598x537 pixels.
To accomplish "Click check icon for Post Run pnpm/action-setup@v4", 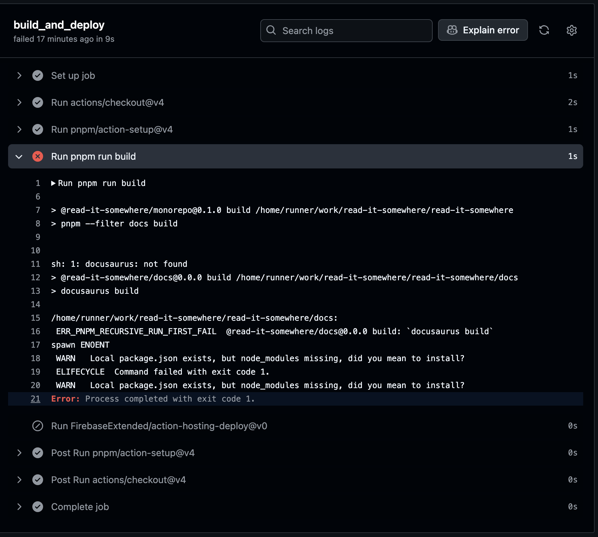I will click(38, 453).
